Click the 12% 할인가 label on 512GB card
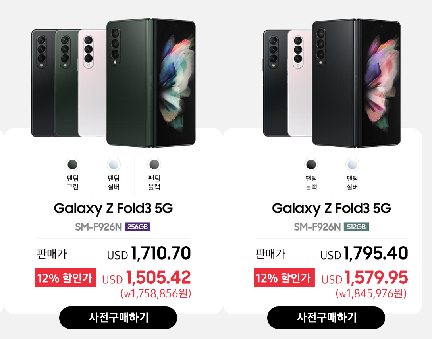 tap(284, 278)
